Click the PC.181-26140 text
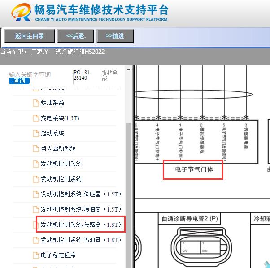Viewport: 270px width, 268px height. [x=83, y=75]
